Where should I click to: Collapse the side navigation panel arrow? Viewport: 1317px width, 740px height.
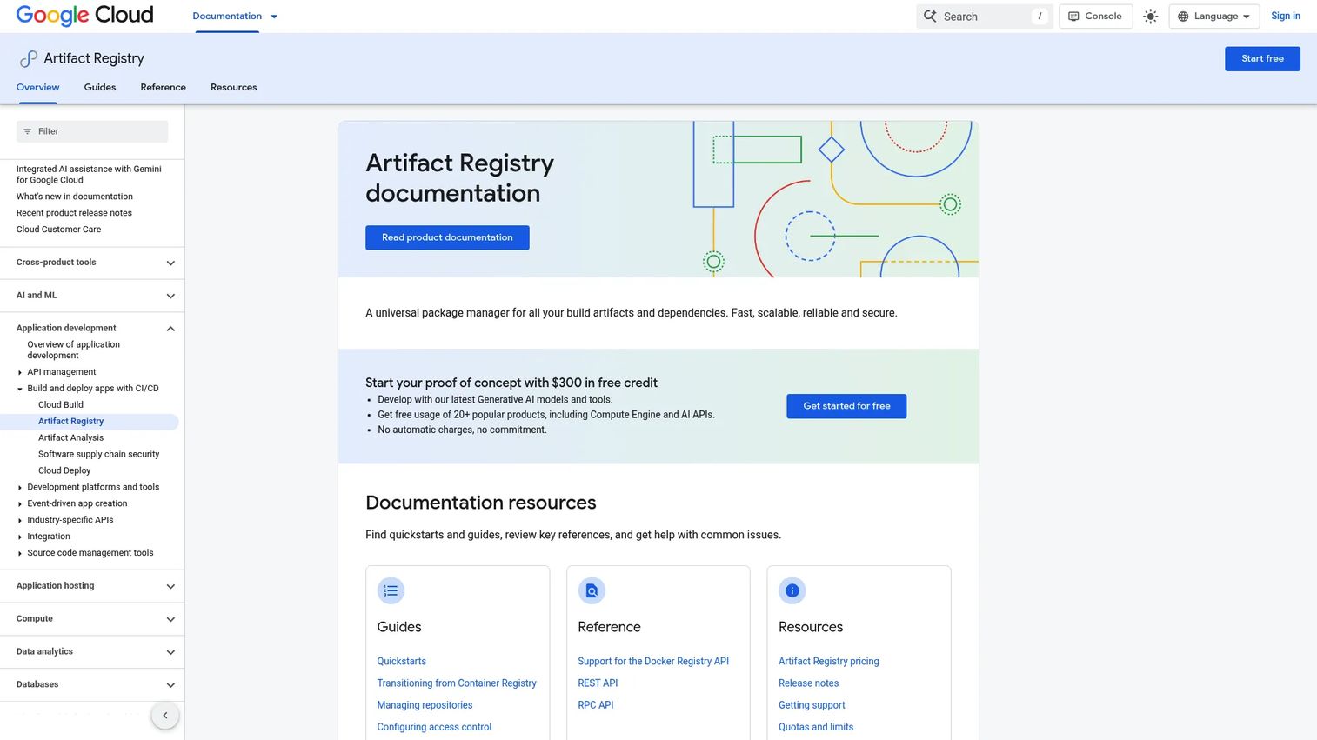point(165,716)
